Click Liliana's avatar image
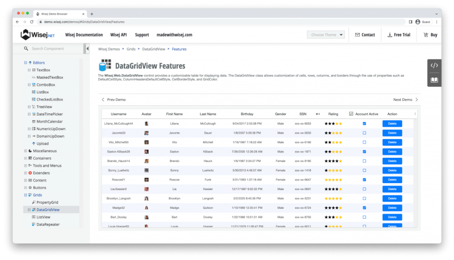 146,124
